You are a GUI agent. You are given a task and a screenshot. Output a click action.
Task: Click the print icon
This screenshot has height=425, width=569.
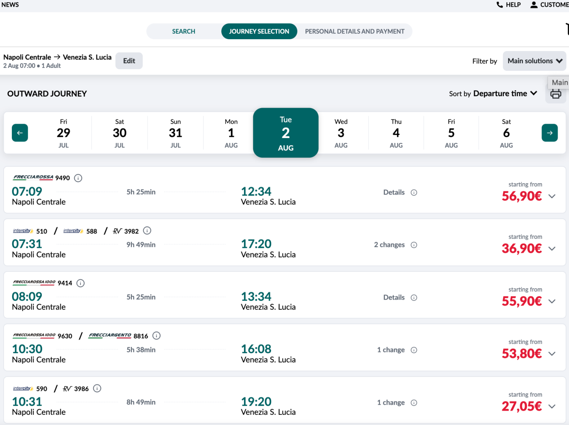556,94
